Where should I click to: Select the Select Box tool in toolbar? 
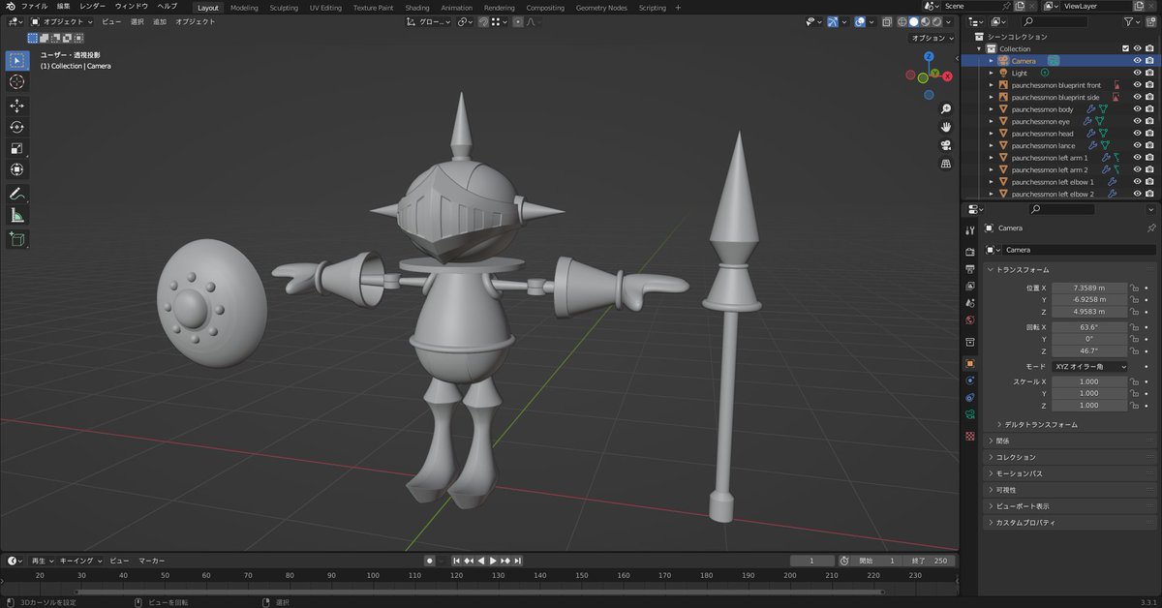(17, 60)
